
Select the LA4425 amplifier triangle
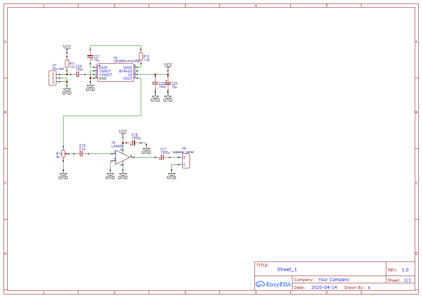pyautogui.click(x=122, y=157)
